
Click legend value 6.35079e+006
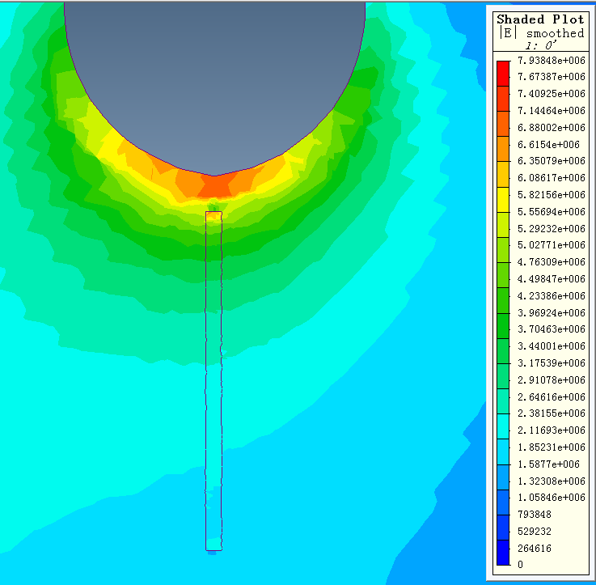(552, 161)
